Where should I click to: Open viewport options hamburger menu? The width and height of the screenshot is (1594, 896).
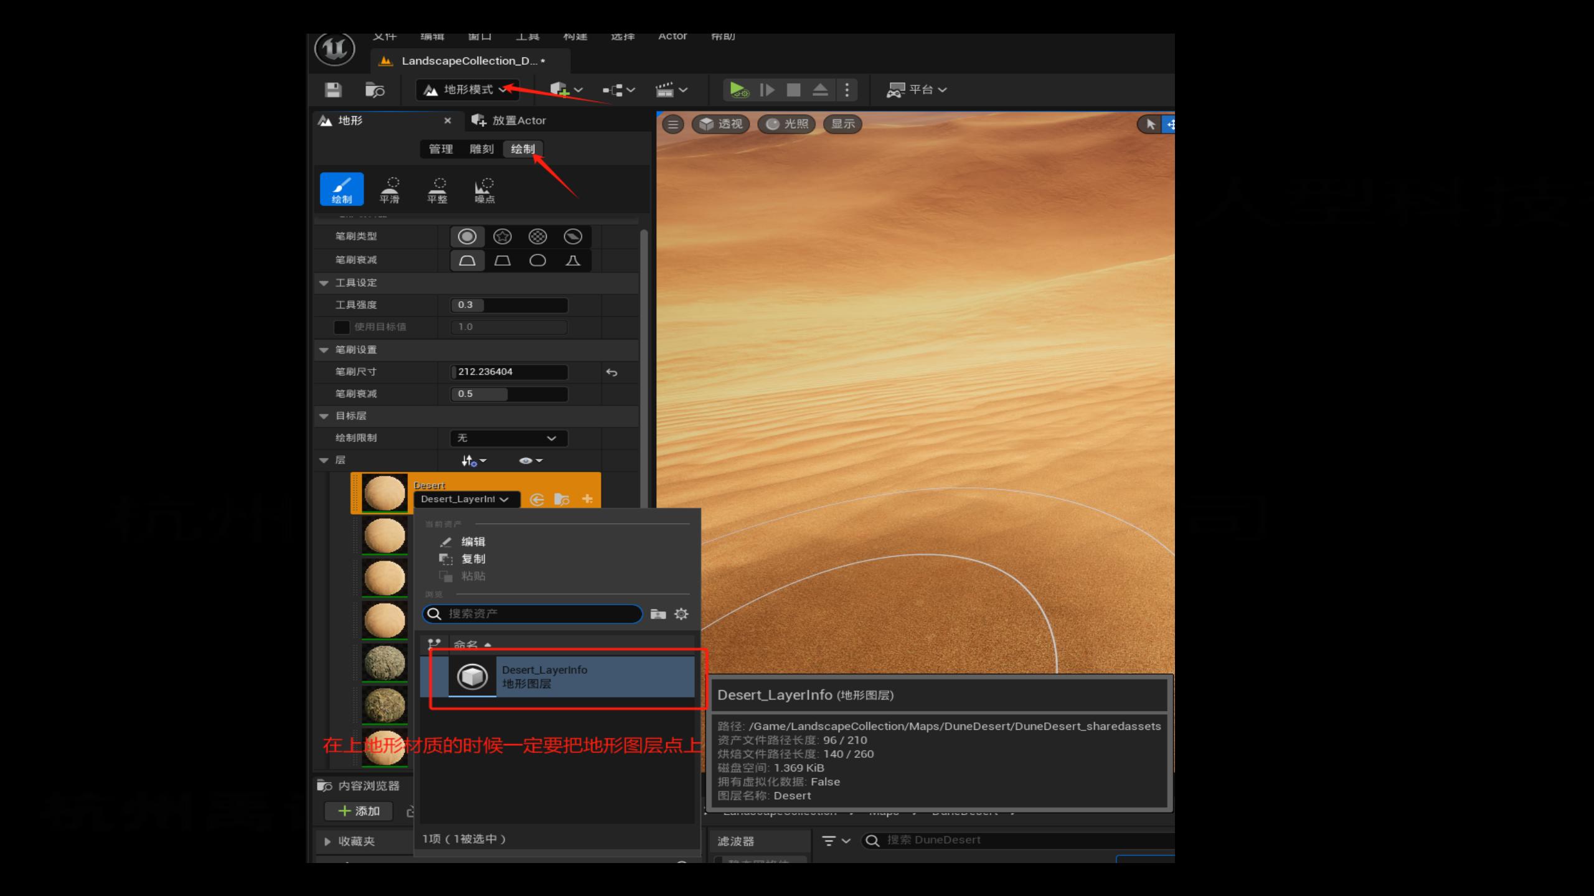pyautogui.click(x=673, y=124)
